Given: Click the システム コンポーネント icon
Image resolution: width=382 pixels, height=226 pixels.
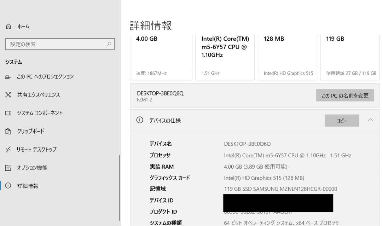Looking at the screenshot, I should [x=8, y=113].
